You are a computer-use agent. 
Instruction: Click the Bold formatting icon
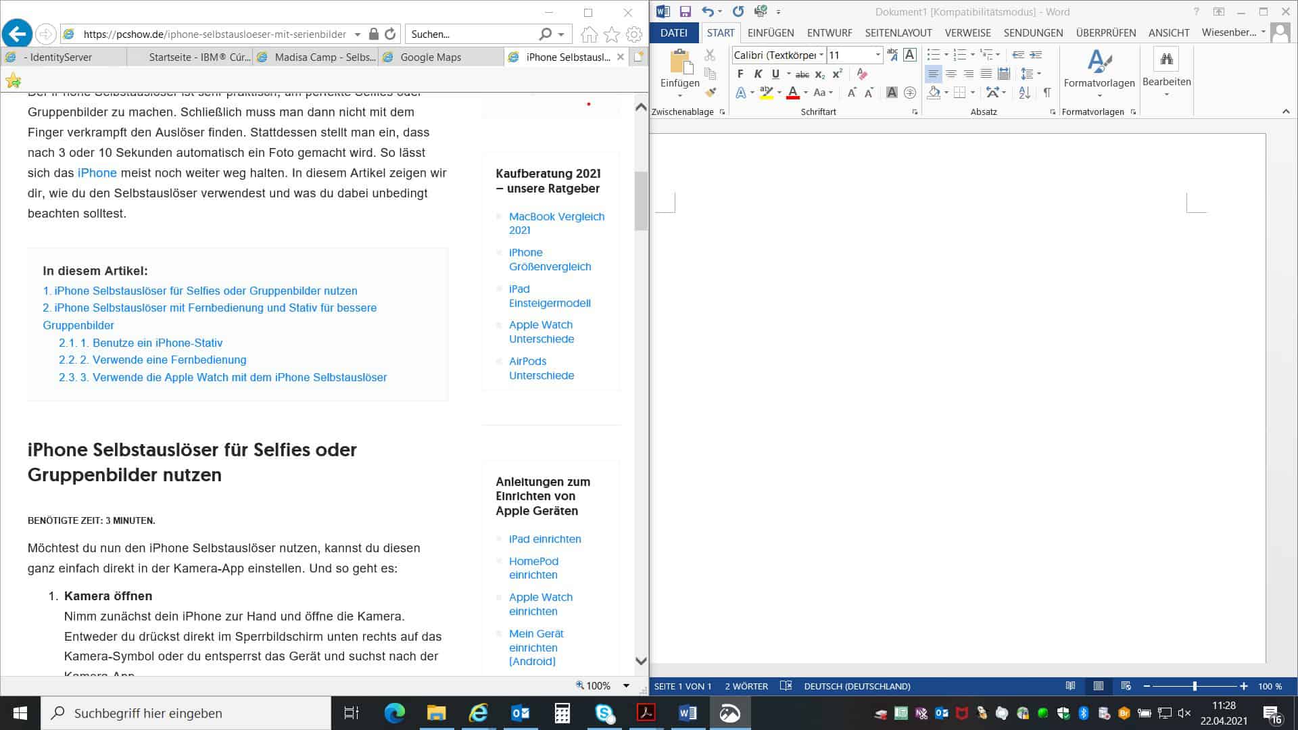(740, 74)
